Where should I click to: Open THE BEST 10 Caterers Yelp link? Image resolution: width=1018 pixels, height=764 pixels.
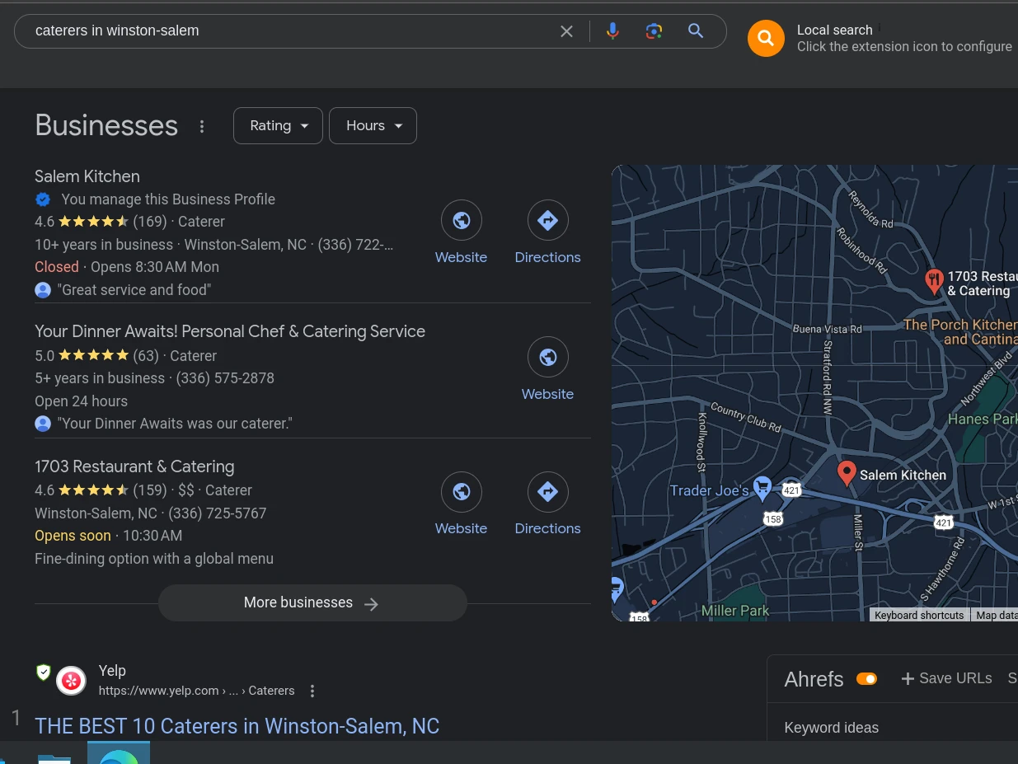click(237, 726)
